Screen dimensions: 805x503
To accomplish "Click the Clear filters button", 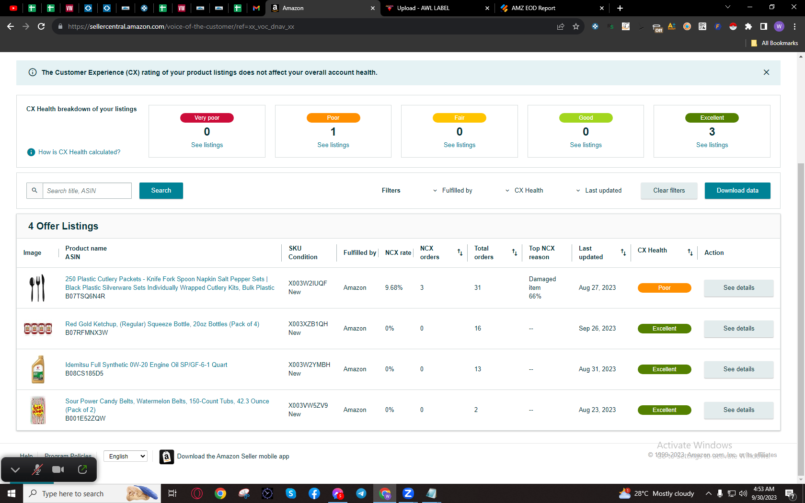I will tap(669, 191).
